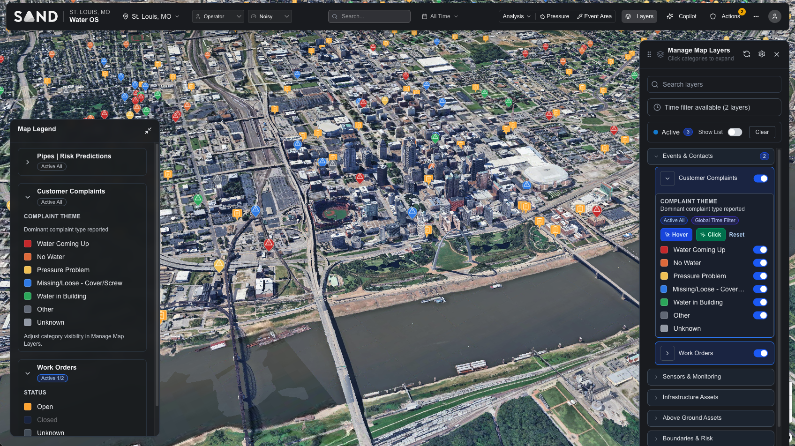Expand Above Ground Assets category

point(711,418)
